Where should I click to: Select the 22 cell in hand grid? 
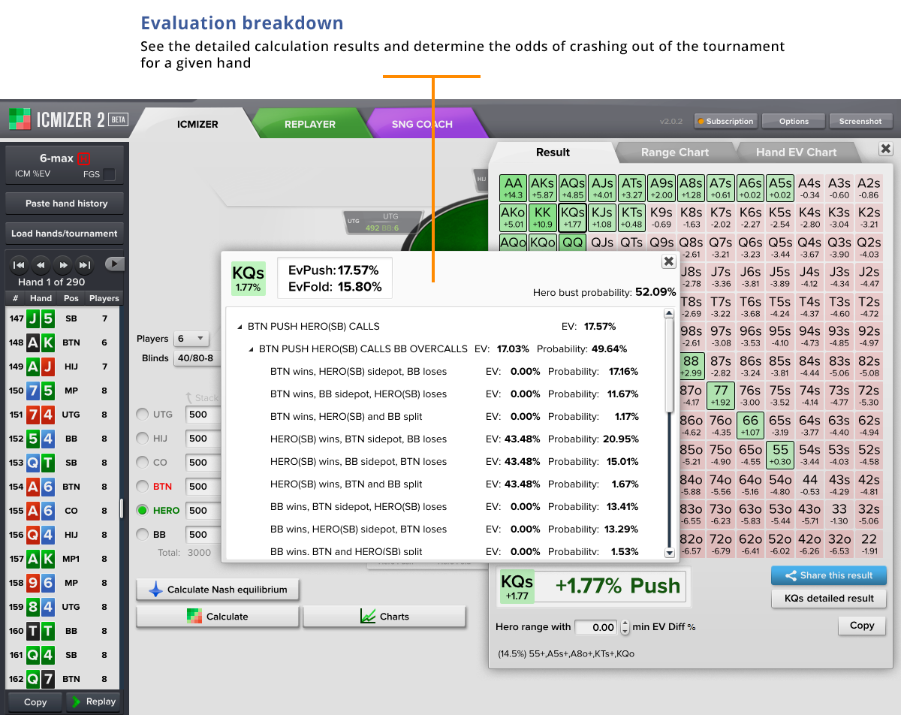(x=869, y=544)
